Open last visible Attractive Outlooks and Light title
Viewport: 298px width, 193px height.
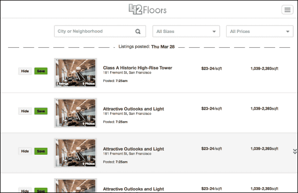134,189
